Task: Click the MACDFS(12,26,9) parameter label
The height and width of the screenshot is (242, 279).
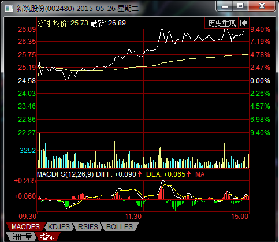Action: tap(65, 174)
